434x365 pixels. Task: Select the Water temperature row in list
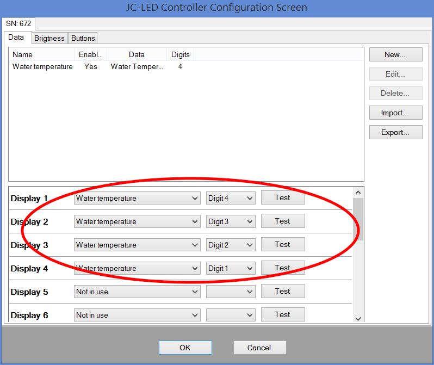click(42, 67)
